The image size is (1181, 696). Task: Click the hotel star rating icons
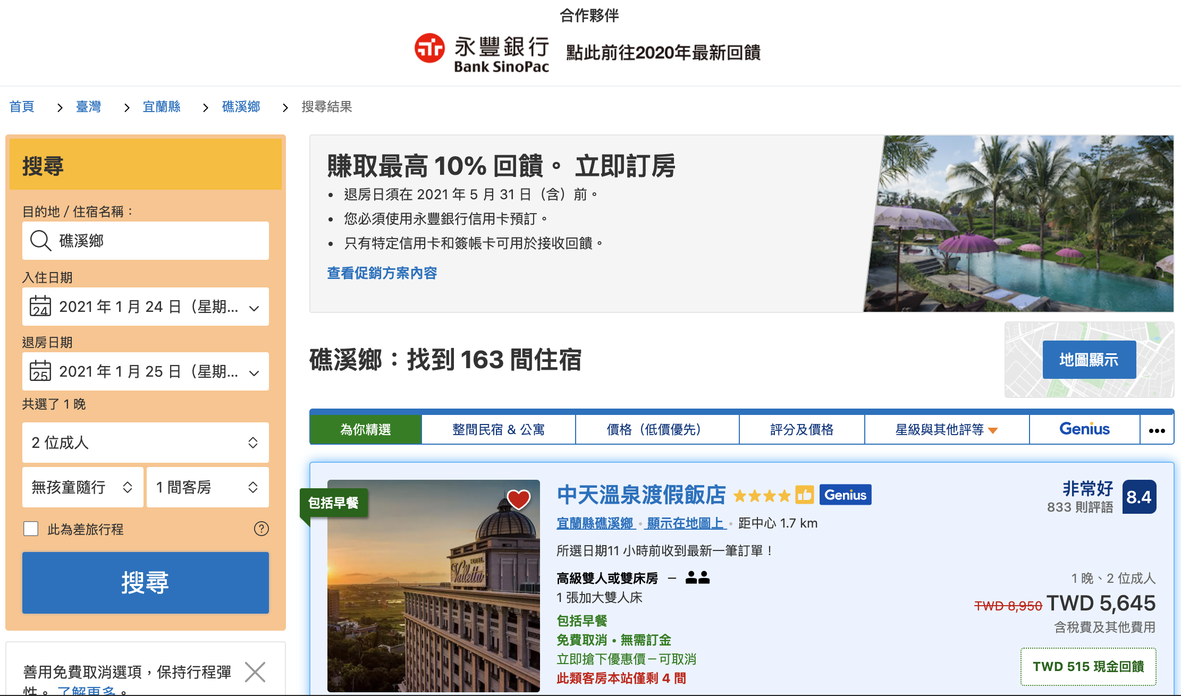762,496
